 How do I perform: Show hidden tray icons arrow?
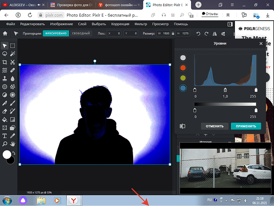[226, 201]
